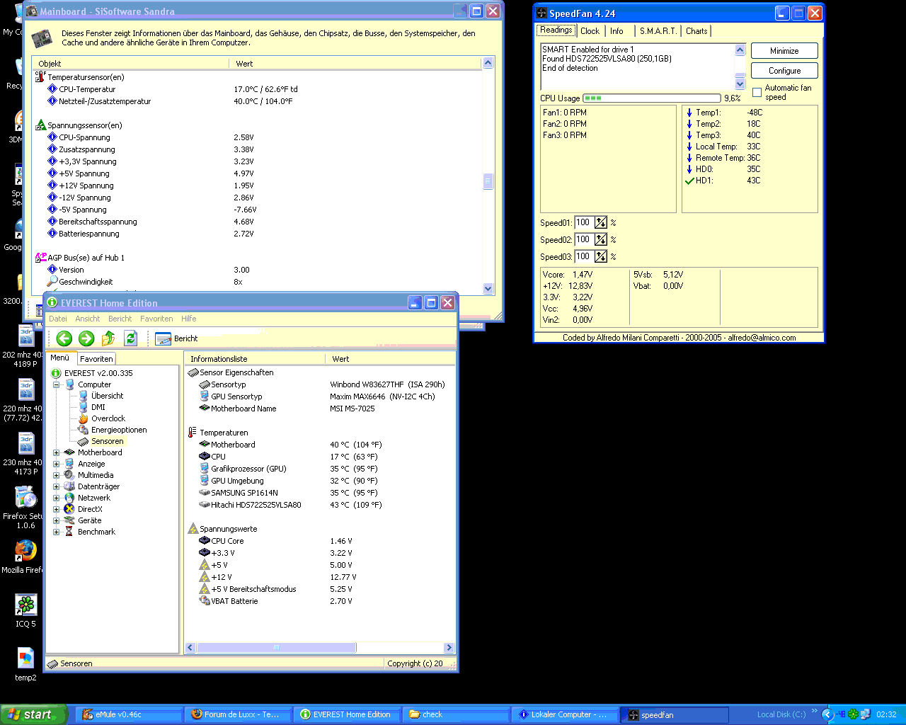The width and height of the screenshot is (906, 725).
Task: Switch to the Info tab in SpeedFan
Action: pos(617,31)
